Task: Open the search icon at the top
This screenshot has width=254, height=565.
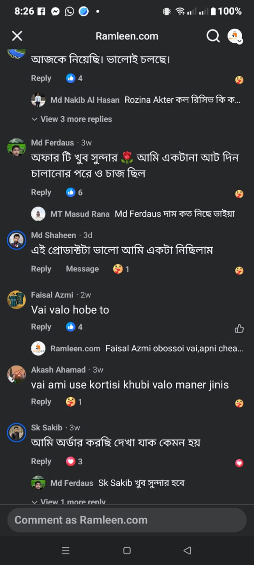Action: click(213, 36)
